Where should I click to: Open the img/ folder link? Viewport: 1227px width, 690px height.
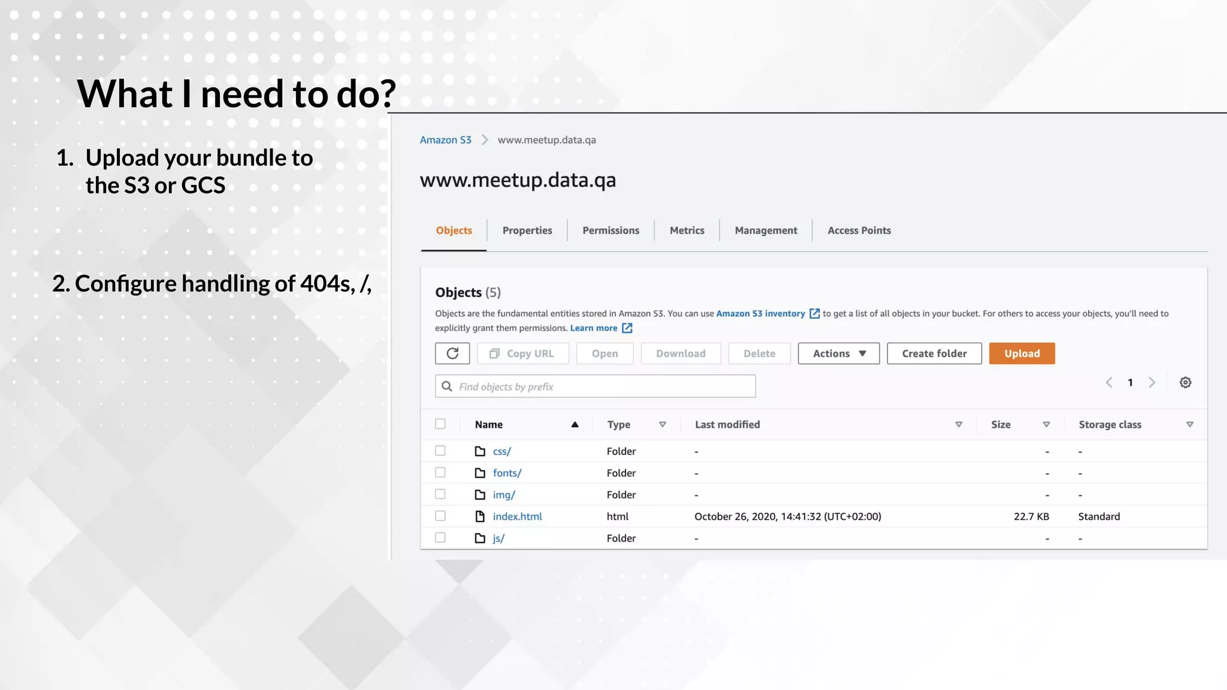click(x=504, y=495)
